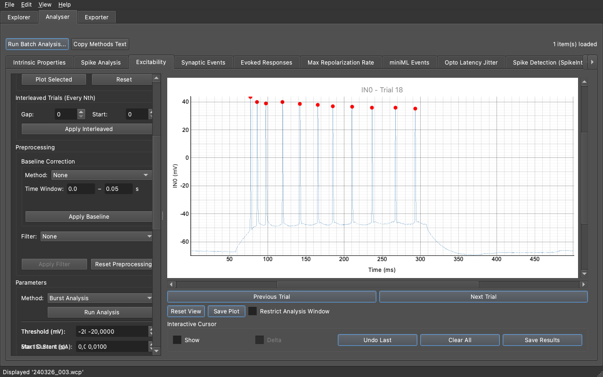Click the Plot Selected button
Viewport: 603px width, 377px height.
(54, 80)
